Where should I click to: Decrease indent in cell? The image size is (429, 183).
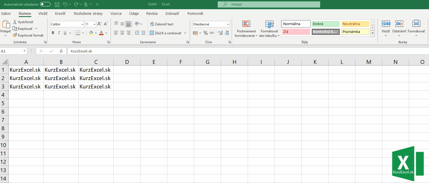137,33
